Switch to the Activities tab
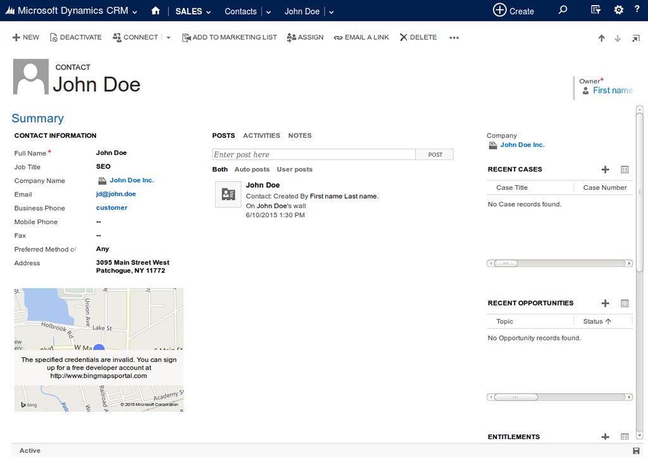648x458 pixels. click(x=261, y=135)
